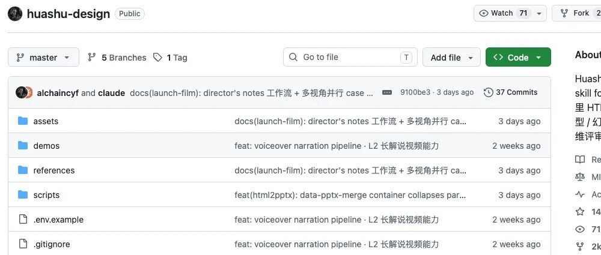Click the history clock icon beside 37 Commits

tap(488, 92)
